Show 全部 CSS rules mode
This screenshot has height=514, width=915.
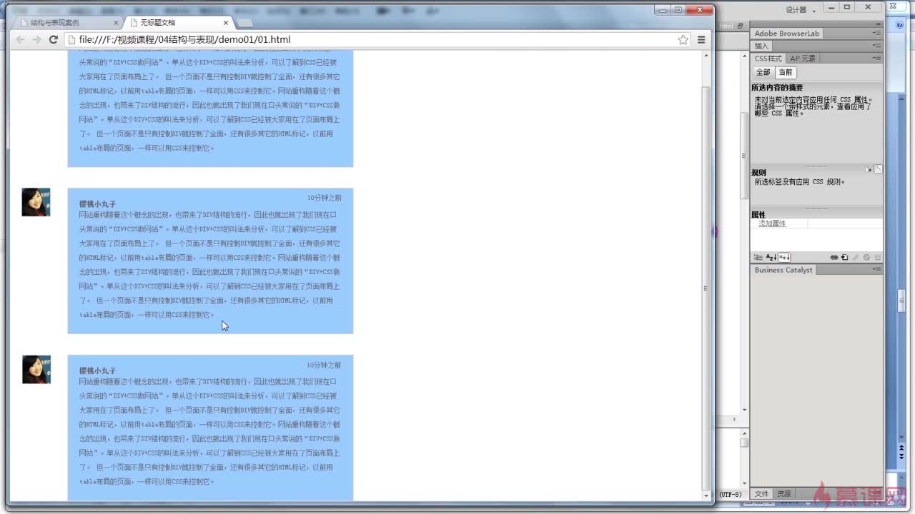(x=763, y=72)
